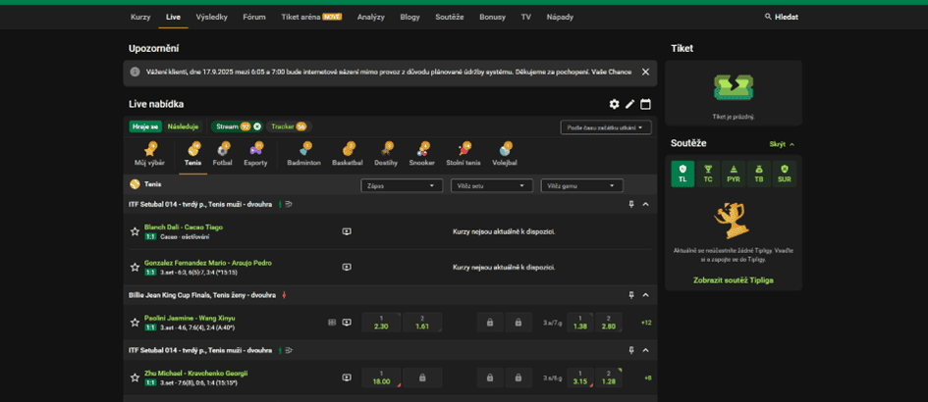Pin ITF Setubal league above Zhu Michael
Screen dimensions: 928x402
tap(631, 350)
